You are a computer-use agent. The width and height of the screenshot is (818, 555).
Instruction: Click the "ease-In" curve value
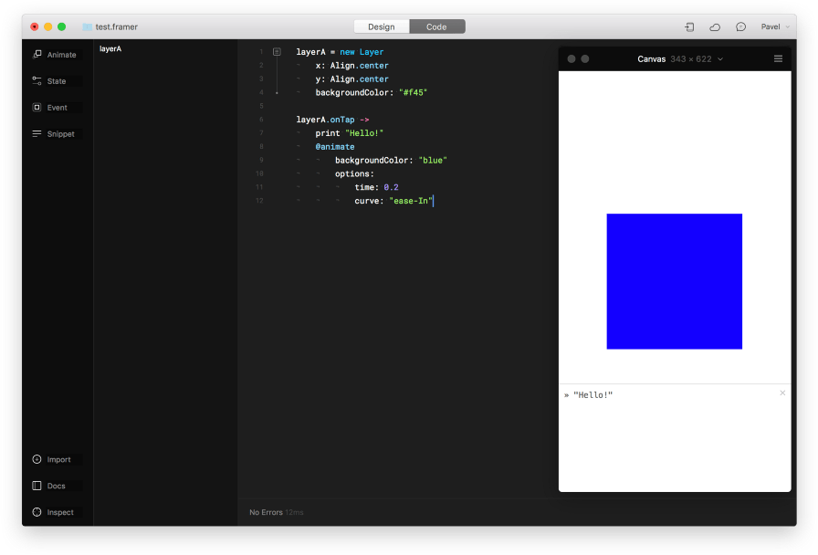pyautogui.click(x=411, y=201)
